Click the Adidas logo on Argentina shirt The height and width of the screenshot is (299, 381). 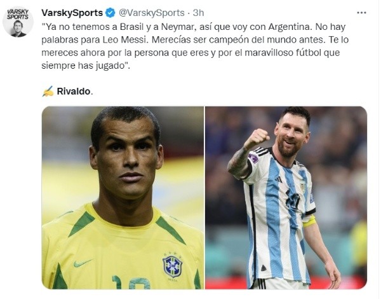coord(279,179)
